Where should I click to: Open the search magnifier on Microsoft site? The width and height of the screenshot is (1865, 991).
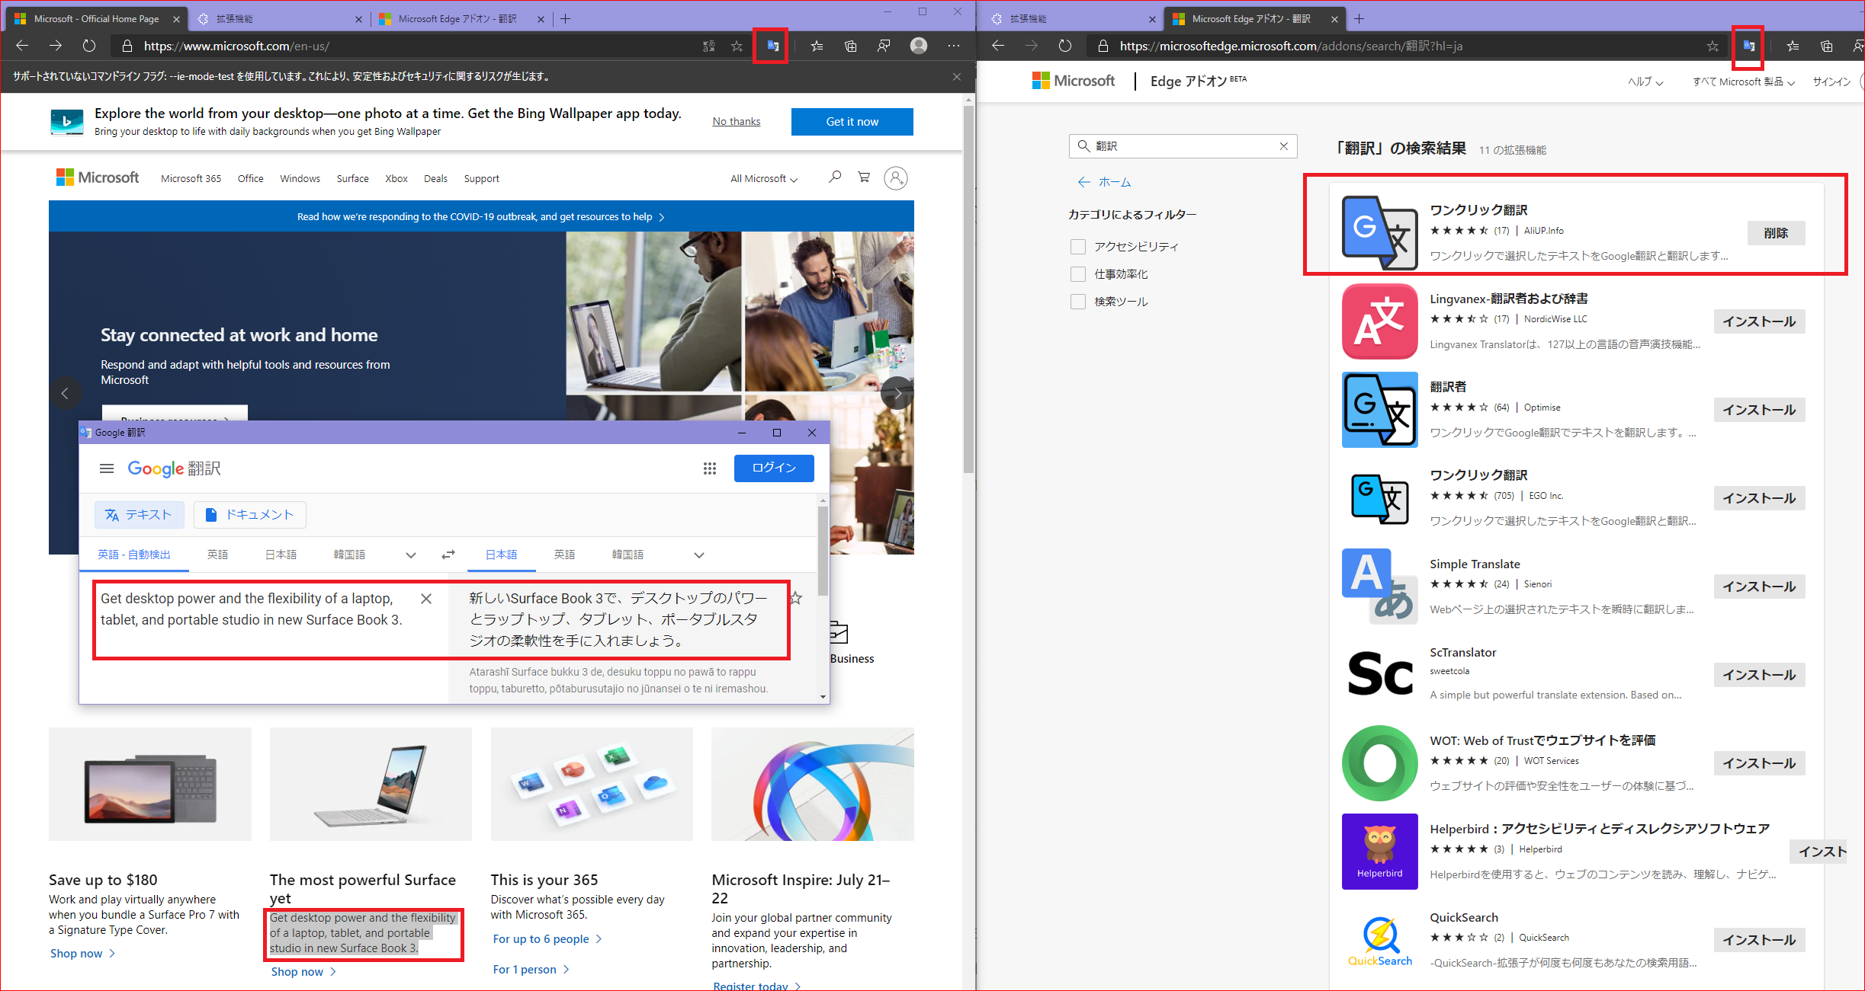835,177
